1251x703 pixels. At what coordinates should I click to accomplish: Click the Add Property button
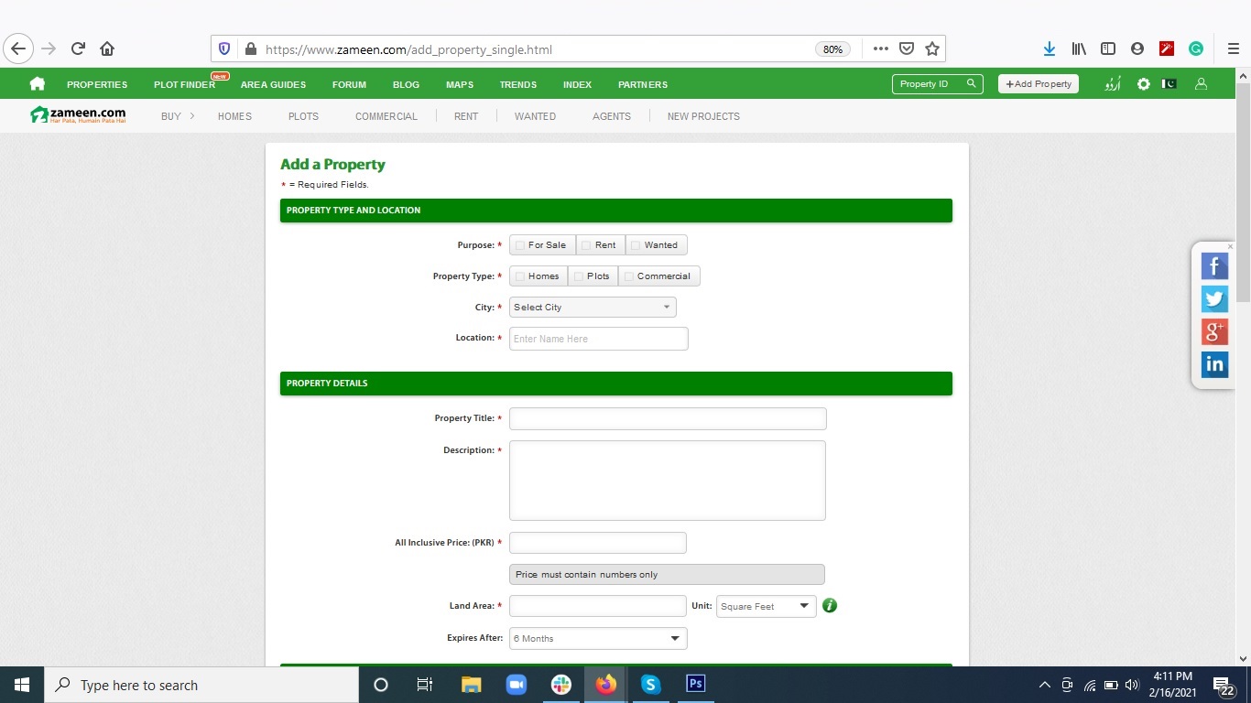pos(1038,83)
